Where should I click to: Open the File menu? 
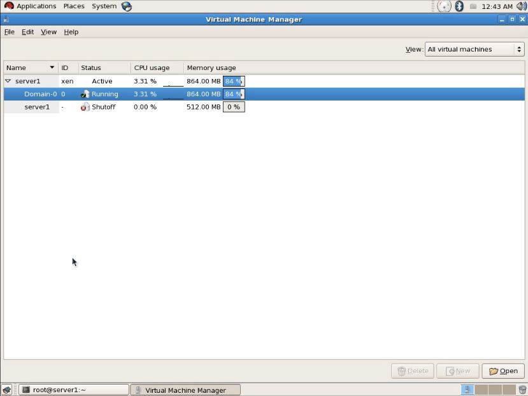tap(9, 32)
